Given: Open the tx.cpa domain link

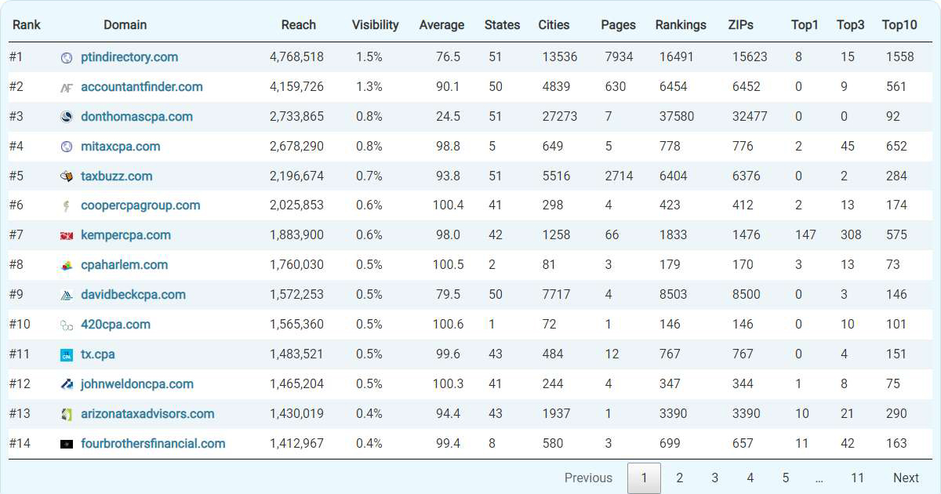Looking at the screenshot, I should (98, 354).
